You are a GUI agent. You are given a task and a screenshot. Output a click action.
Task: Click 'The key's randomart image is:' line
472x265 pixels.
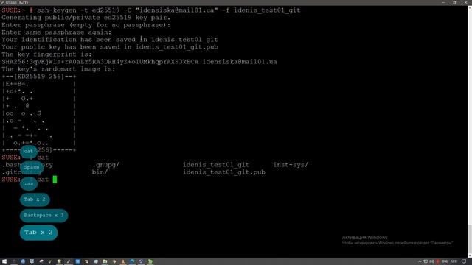pyautogui.click(x=58, y=69)
